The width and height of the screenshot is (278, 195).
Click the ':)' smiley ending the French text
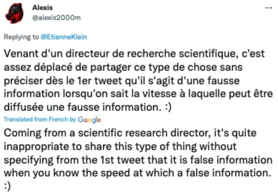tap(168, 108)
